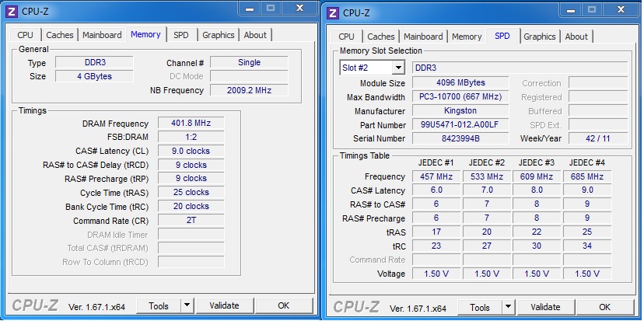Open the Tools dropdown arrow in the left window
This screenshot has width=644, height=321.
(x=187, y=305)
